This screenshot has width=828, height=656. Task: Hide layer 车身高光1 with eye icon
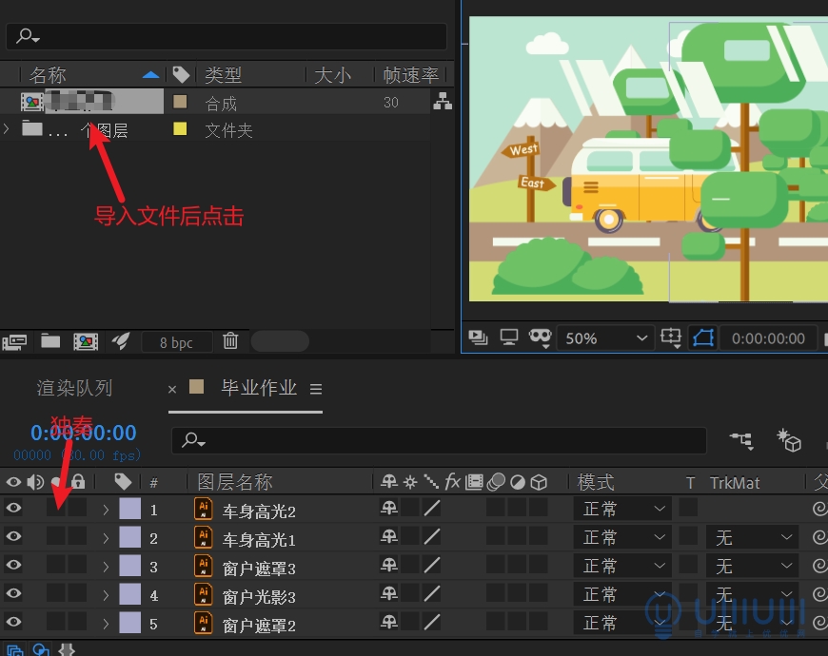point(13,536)
